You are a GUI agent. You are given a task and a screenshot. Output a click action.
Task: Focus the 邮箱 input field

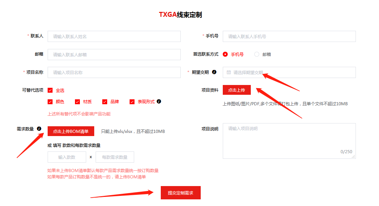coord(114,55)
